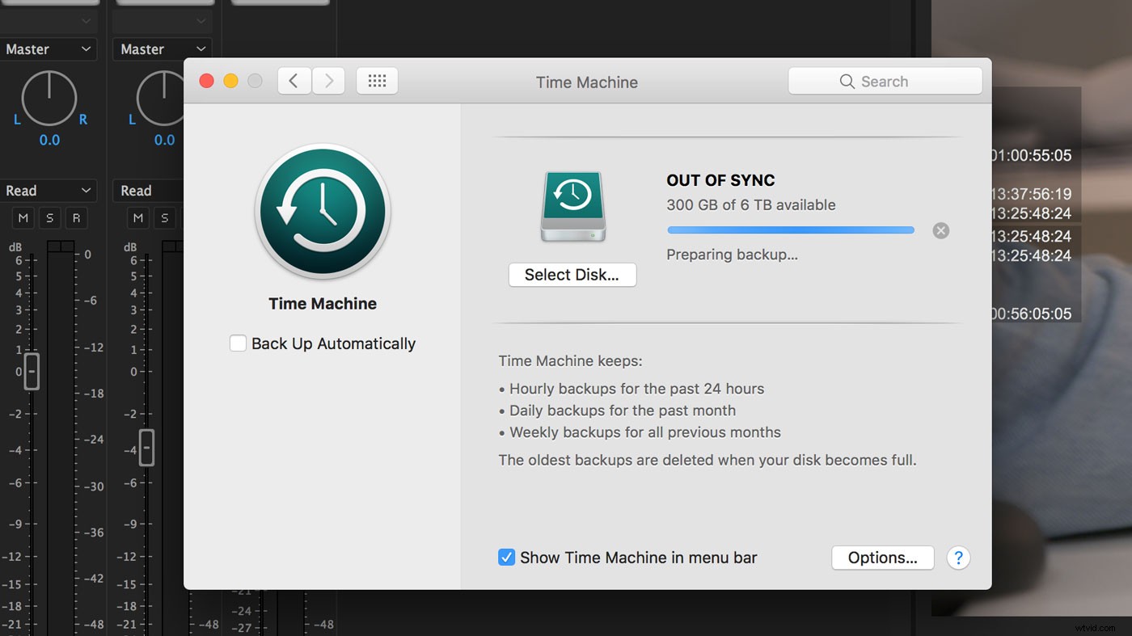
Task: Mute the second mixer channel (M)
Action: (x=138, y=217)
